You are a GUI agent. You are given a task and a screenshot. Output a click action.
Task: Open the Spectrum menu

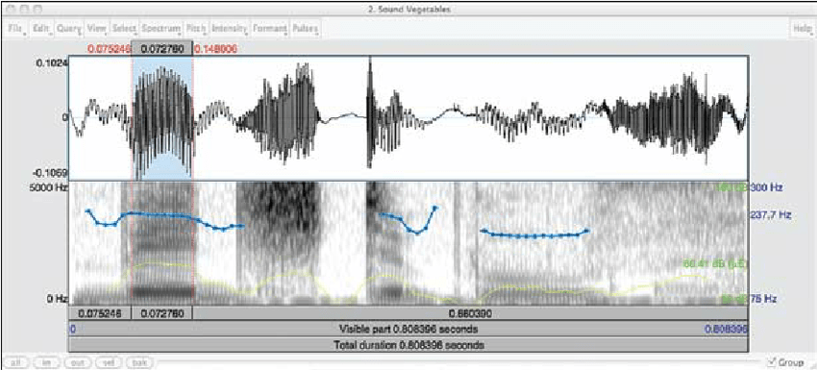coord(161,29)
